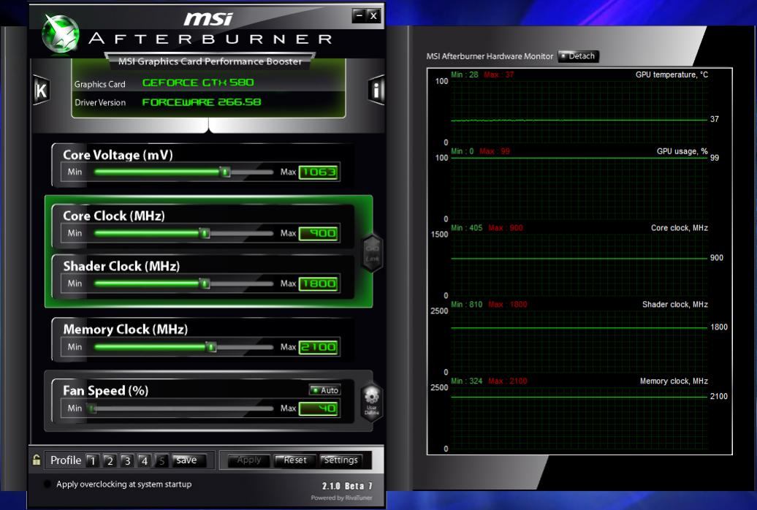
Task: Click the memory clock current value 2100 in monitor
Action: point(719,397)
